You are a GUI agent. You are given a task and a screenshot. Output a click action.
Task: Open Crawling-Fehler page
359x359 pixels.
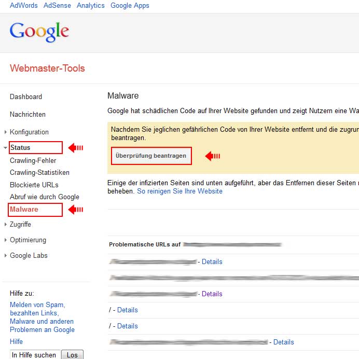(x=33, y=160)
